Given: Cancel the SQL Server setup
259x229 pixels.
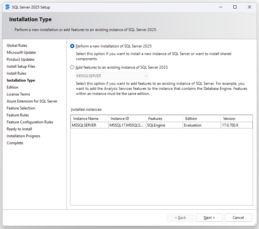Looking at the screenshot, I should click(x=238, y=217).
